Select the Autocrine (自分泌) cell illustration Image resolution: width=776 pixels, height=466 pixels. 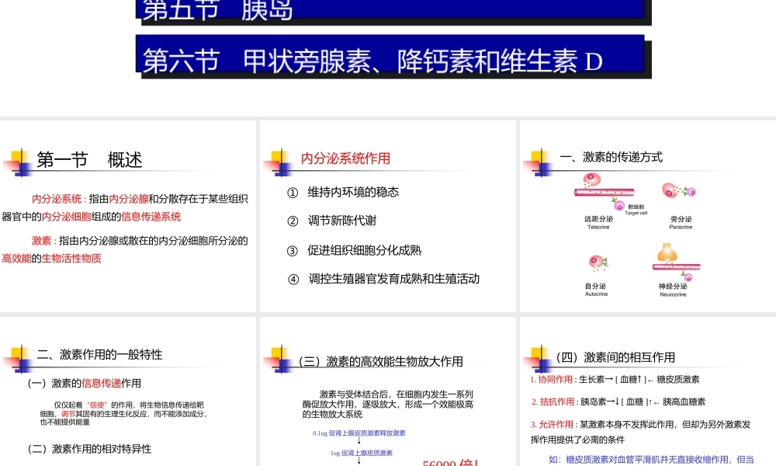point(598,264)
